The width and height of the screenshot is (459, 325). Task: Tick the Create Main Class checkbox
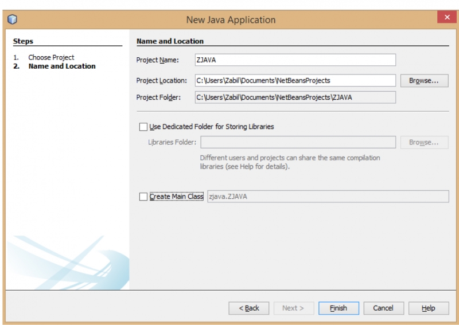coord(143,197)
